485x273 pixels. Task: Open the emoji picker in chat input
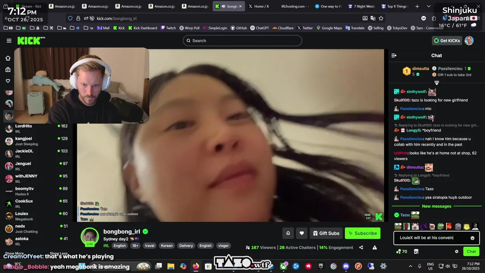coord(472,238)
